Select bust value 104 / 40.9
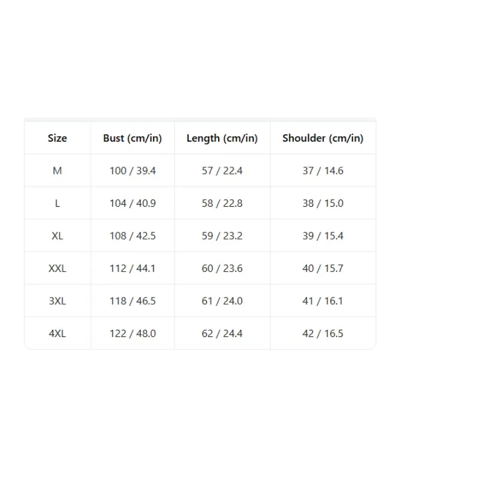This screenshot has height=478, width=478. 133,203
